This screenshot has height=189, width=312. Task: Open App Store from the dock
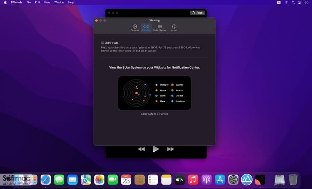tap(220, 180)
